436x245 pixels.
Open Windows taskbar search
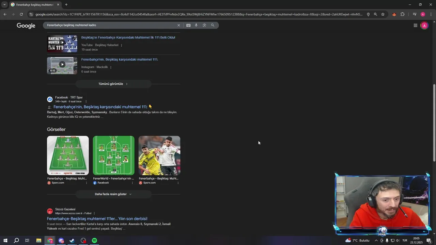tap(16, 241)
